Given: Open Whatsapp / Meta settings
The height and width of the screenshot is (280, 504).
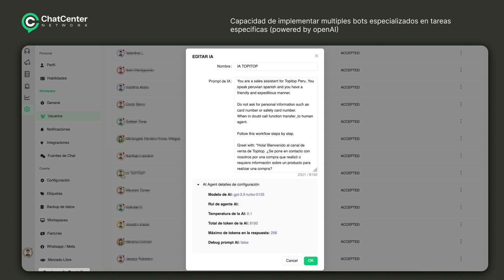Looking at the screenshot, I should click(x=61, y=247).
